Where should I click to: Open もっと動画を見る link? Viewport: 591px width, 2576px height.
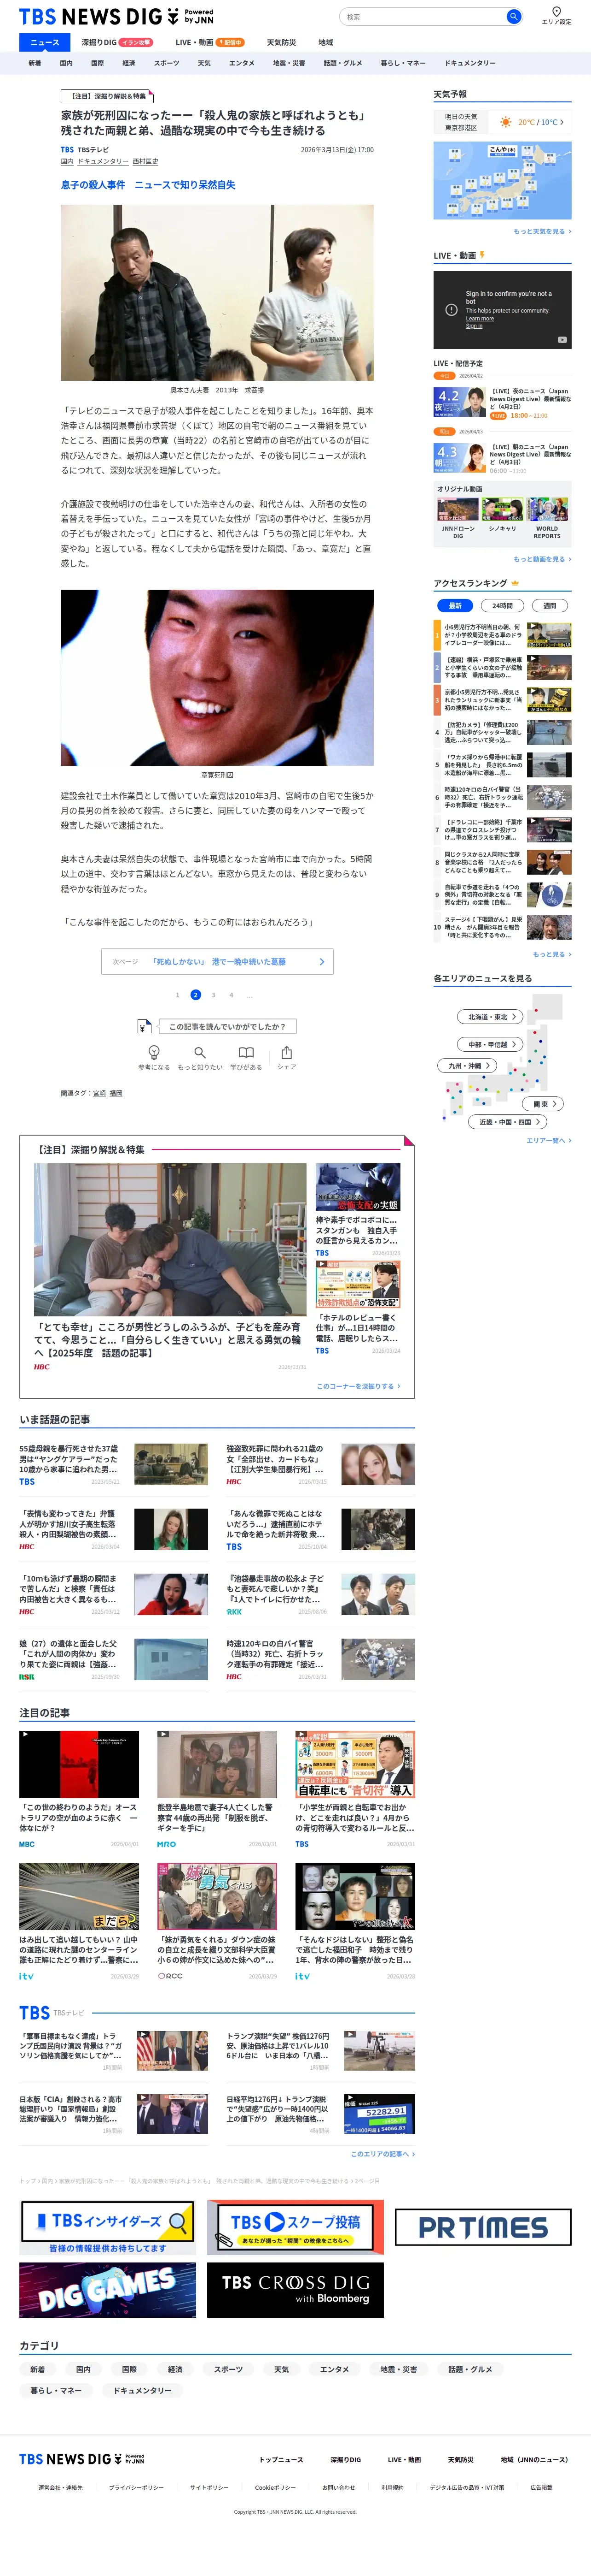[542, 559]
